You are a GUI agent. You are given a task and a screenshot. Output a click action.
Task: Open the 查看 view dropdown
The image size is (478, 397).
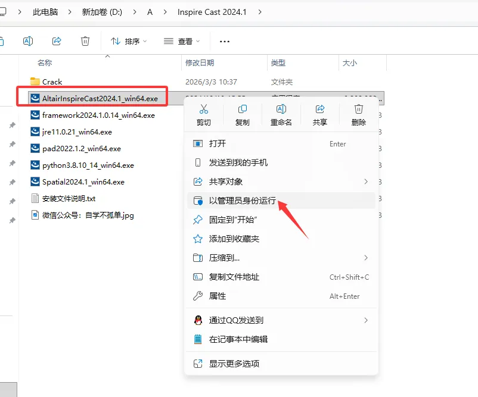(182, 41)
